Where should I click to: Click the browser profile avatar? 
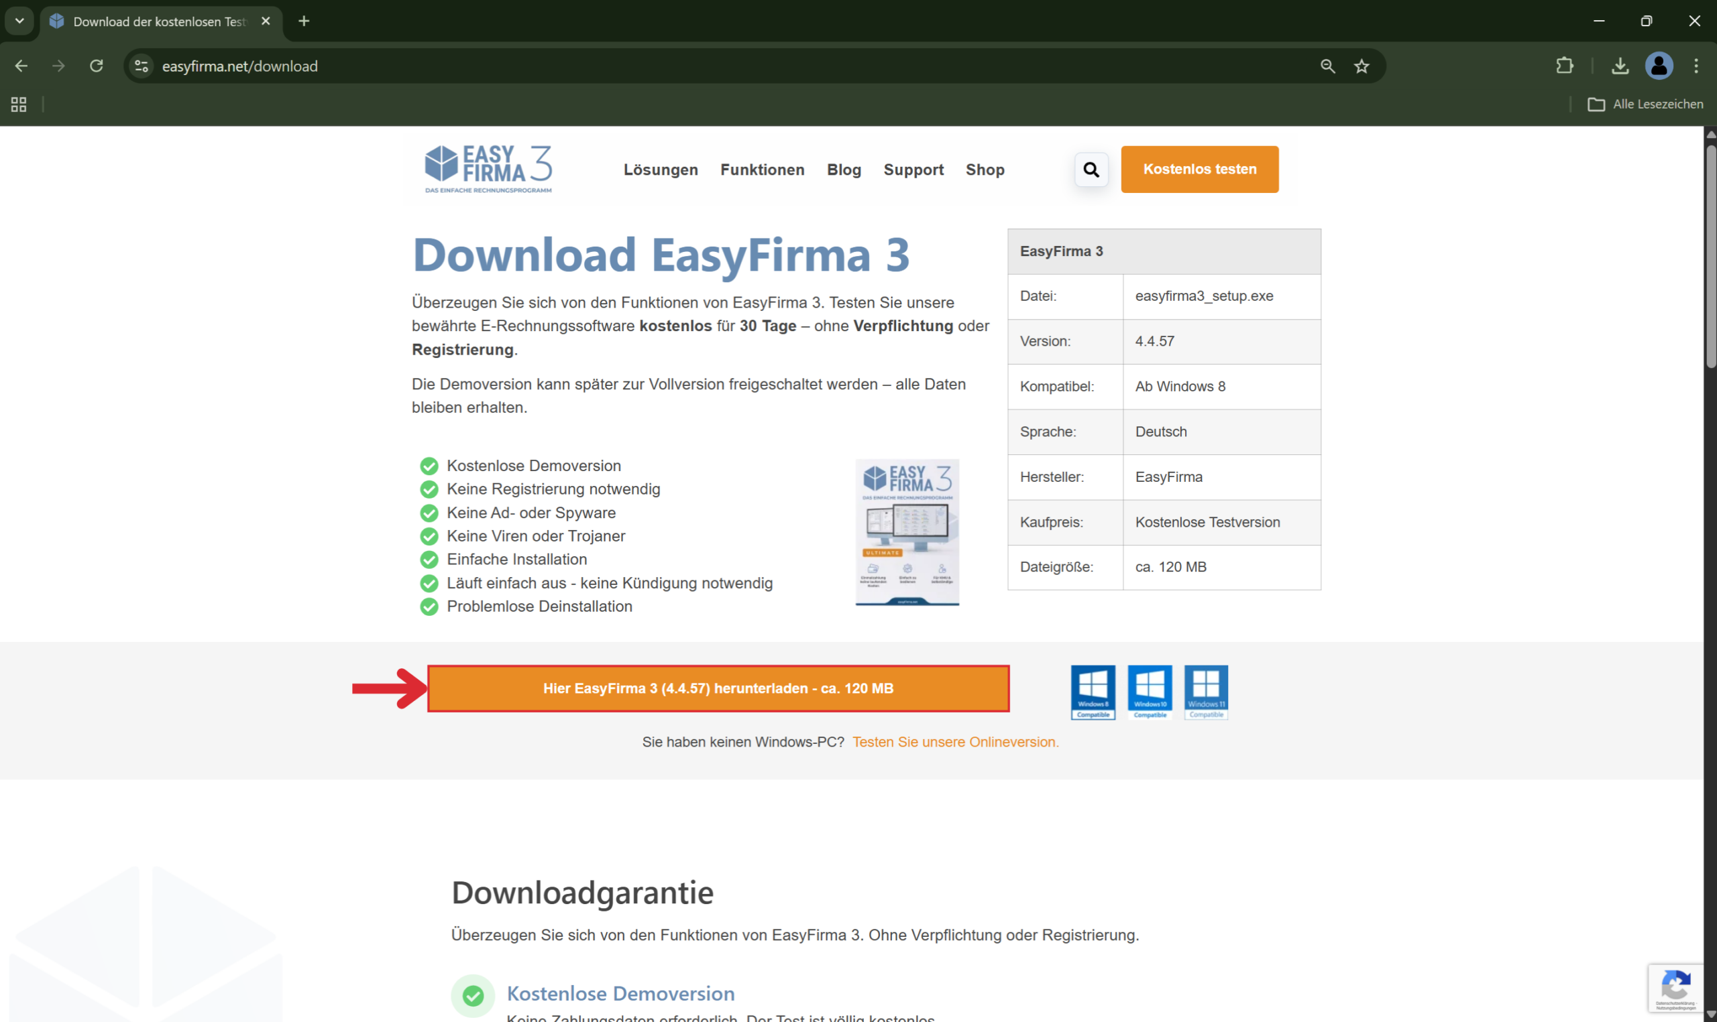(x=1659, y=66)
